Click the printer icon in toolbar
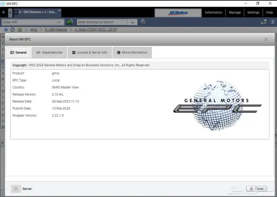The width and height of the screenshot is (277, 197). tap(264, 22)
